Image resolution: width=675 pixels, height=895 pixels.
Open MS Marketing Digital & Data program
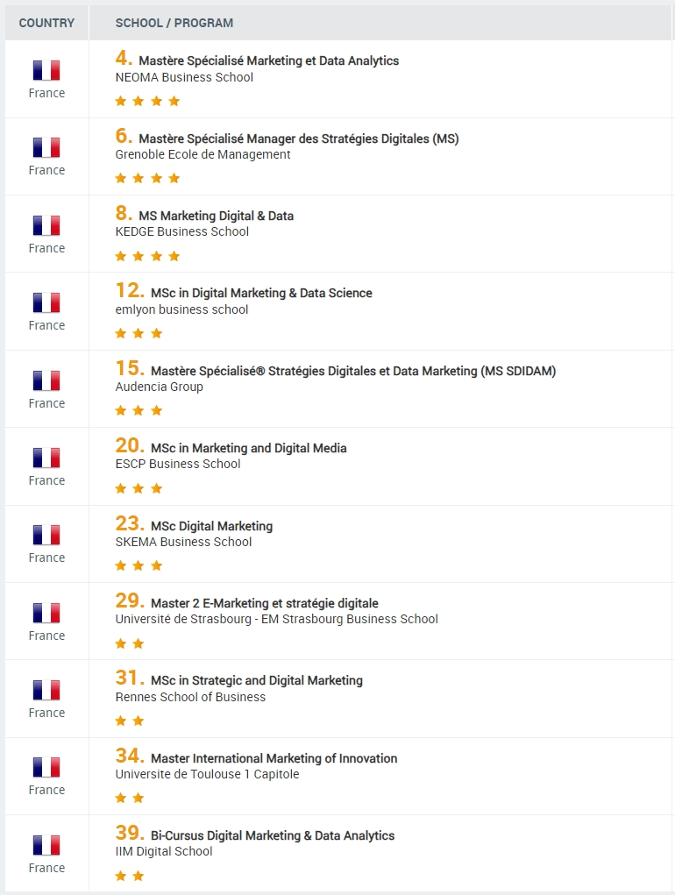[217, 216]
